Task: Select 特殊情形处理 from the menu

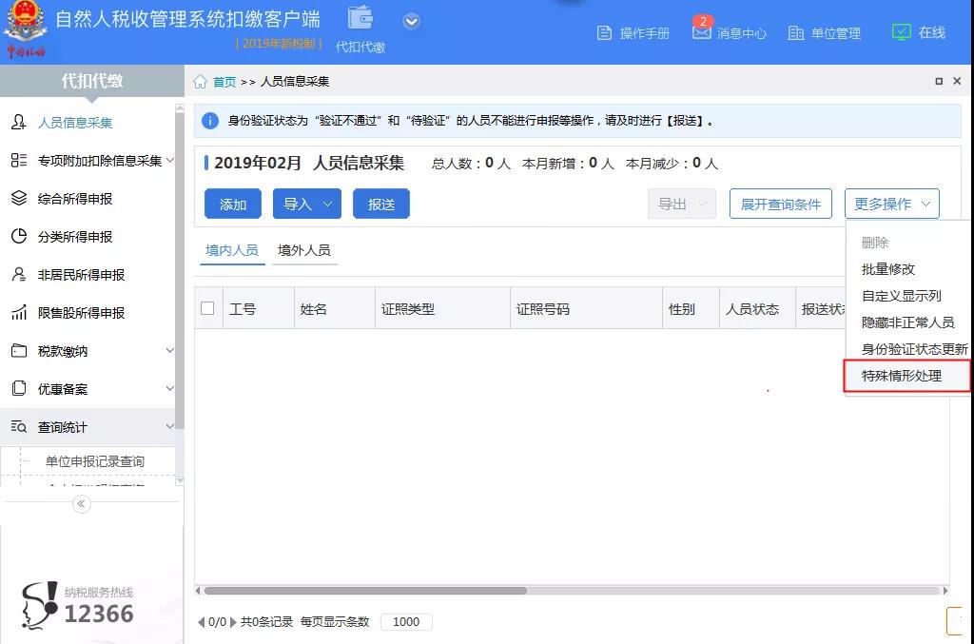Action: click(x=903, y=376)
